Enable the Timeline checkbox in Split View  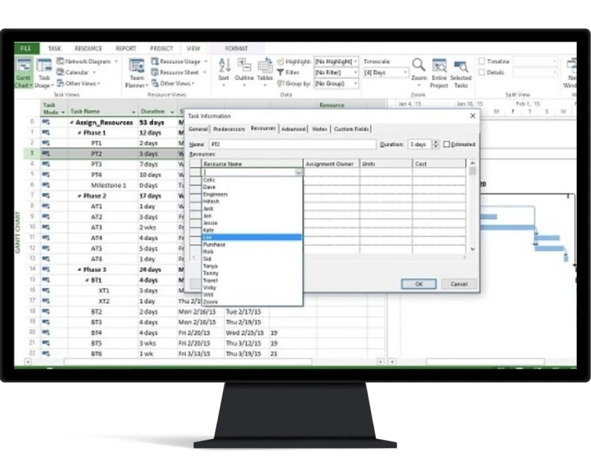tap(483, 61)
